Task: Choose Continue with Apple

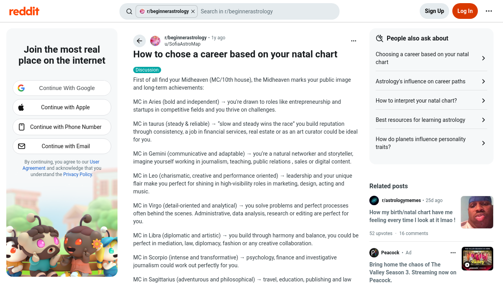Action: 62,107
